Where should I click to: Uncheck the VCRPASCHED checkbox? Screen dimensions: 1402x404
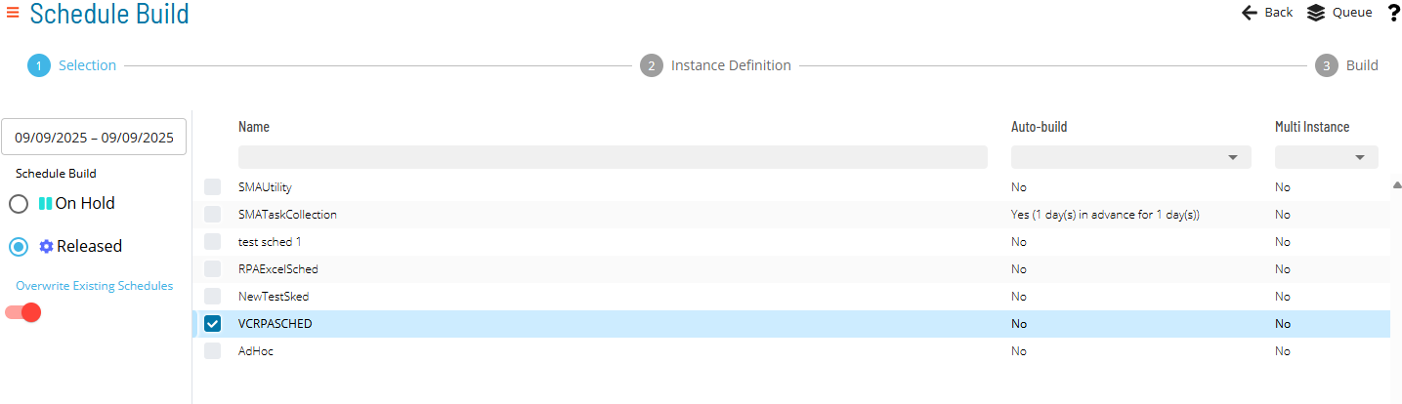pos(212,324)
